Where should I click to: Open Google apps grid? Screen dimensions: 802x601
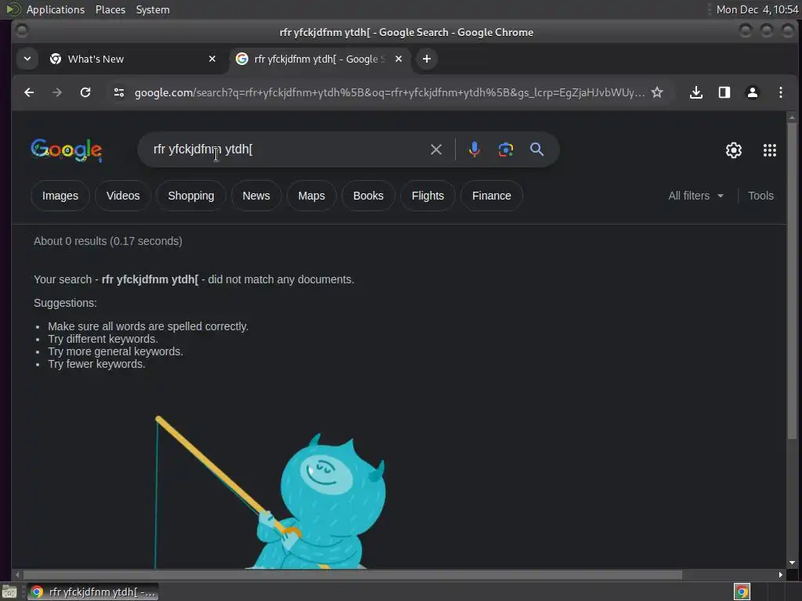[x=770, y=150]
